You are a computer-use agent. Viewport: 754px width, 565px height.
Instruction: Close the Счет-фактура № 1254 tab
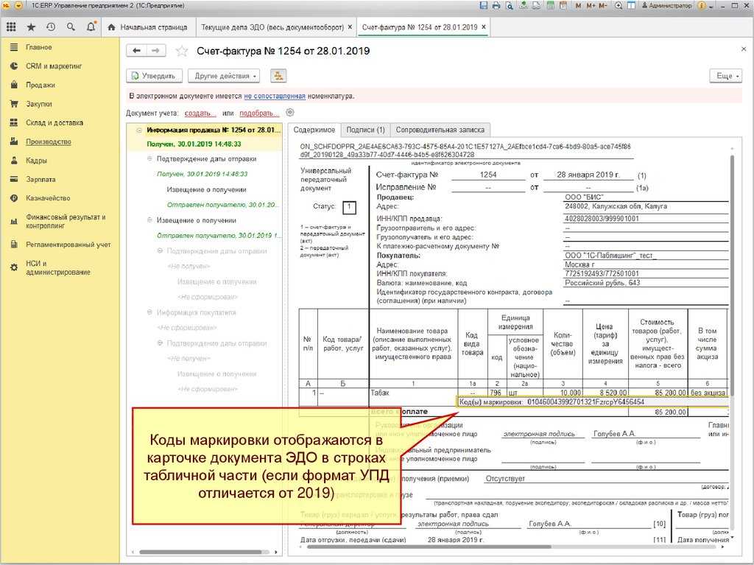coord(484,27)
